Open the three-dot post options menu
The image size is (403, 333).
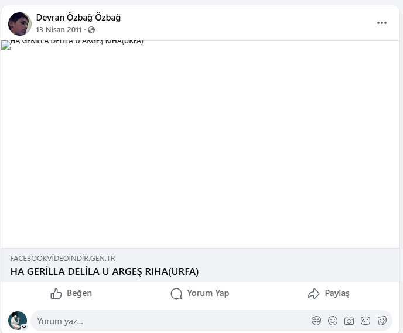pyautogui.click(x=382, y=23)
